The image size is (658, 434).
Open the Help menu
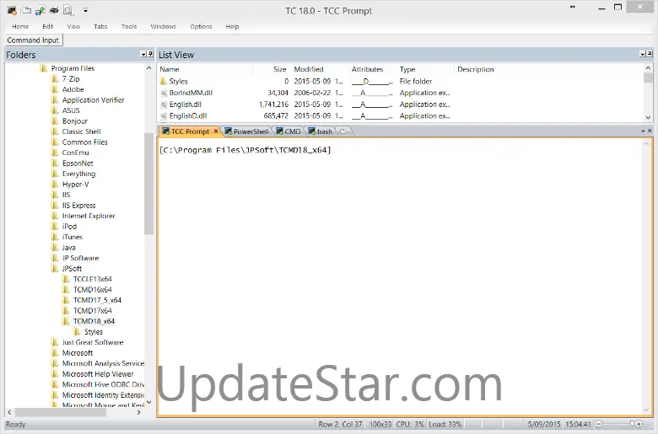click(x=232, y=26)
